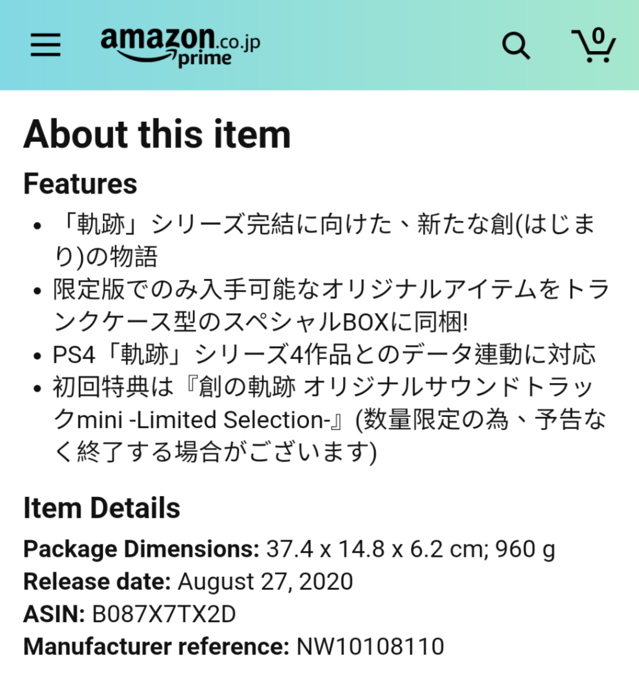Tap the prime label under logo

click(x=205, y=59)
